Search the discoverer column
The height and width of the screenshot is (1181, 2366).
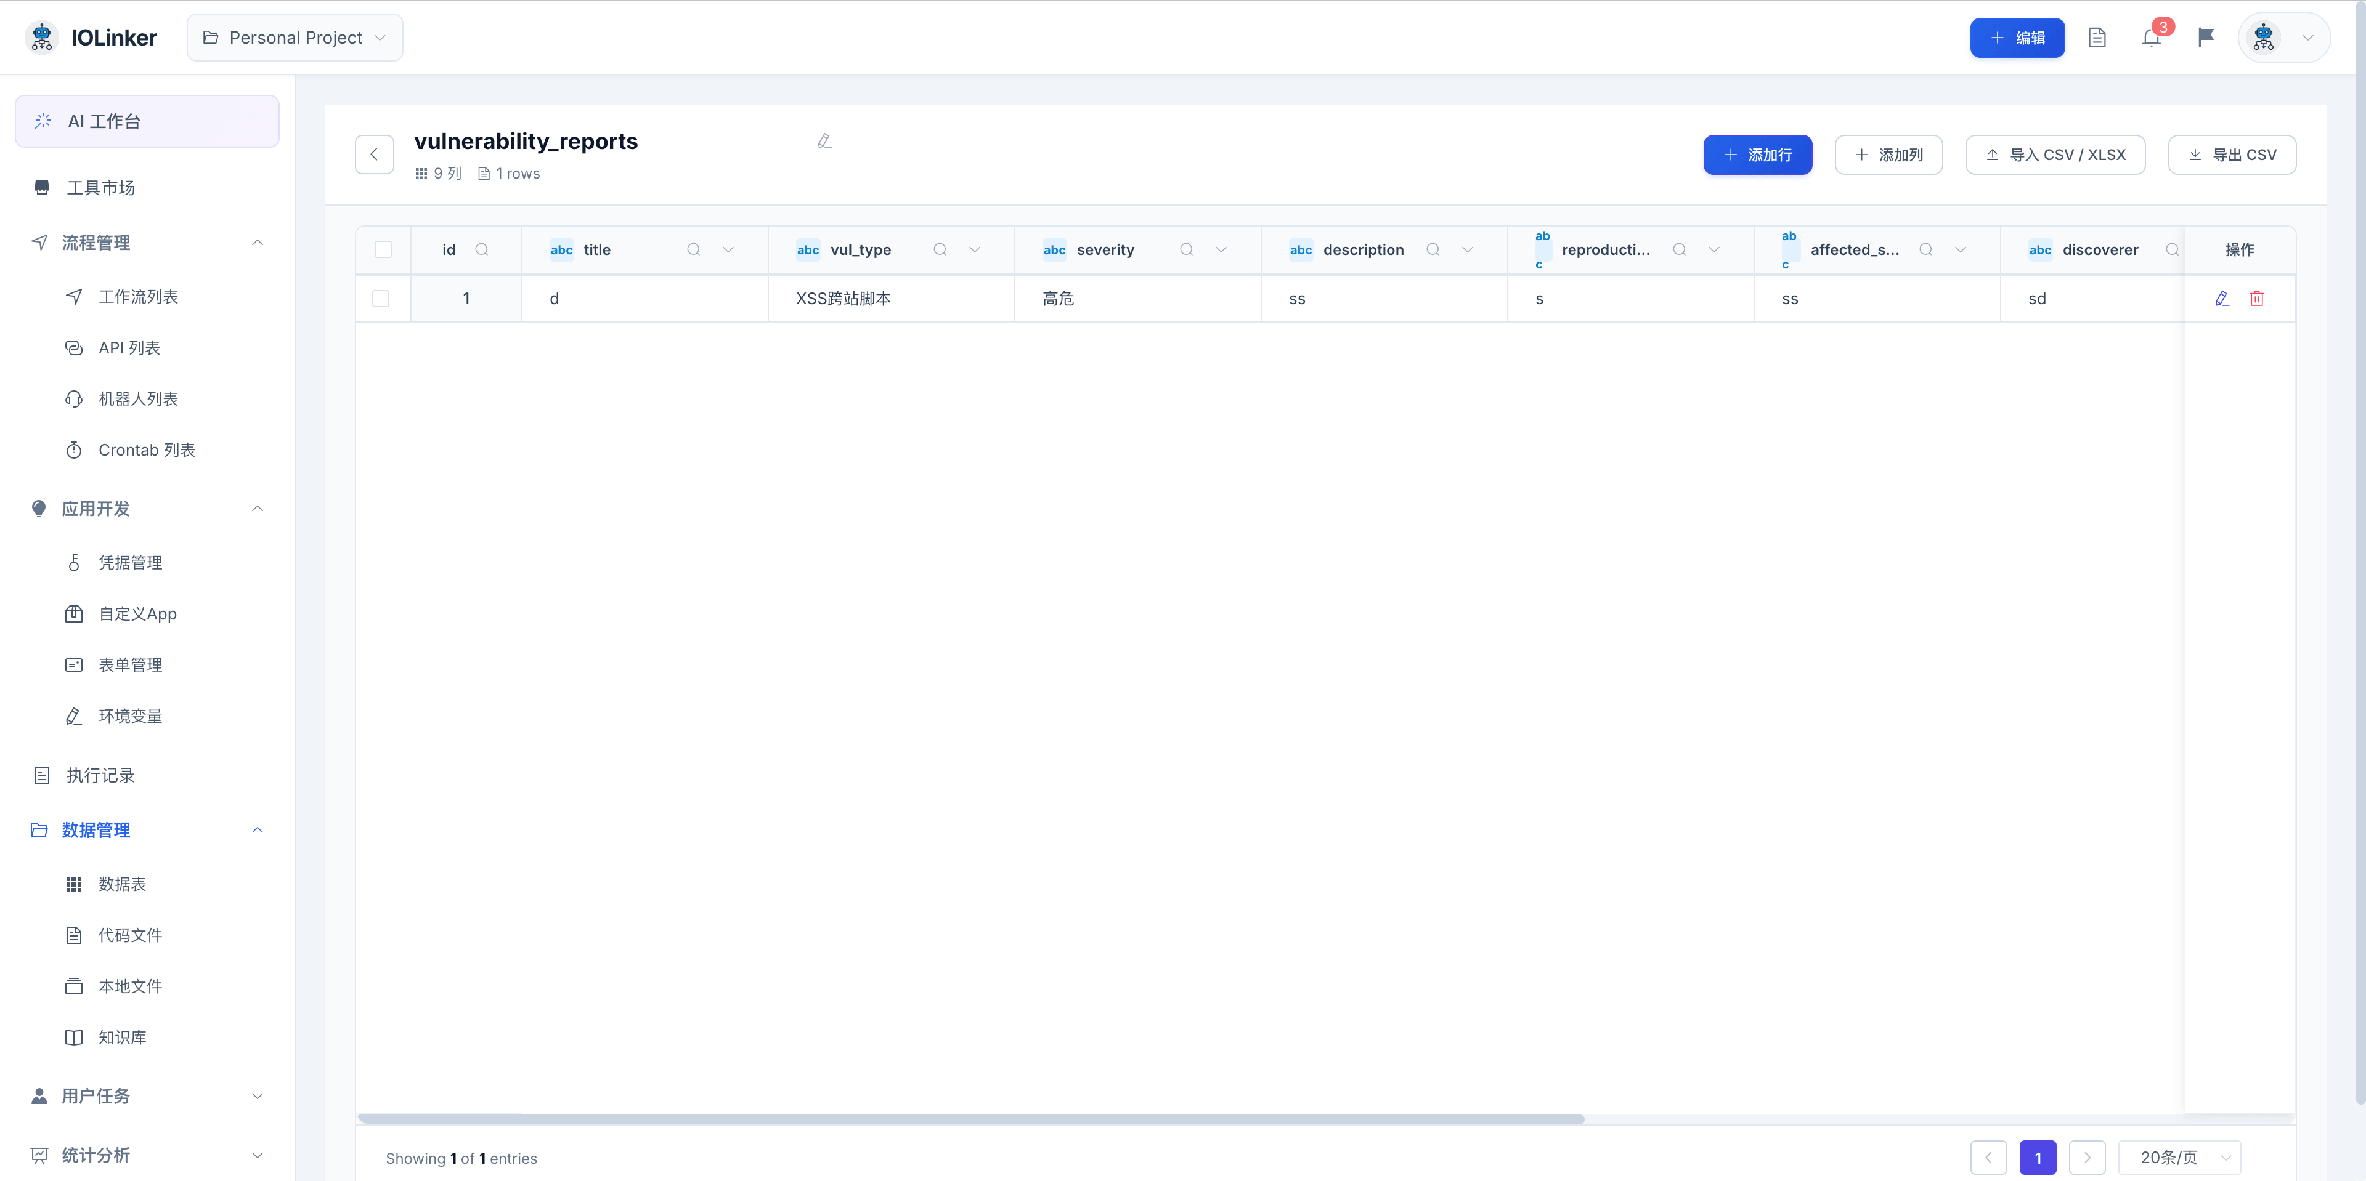[2172, 249]
